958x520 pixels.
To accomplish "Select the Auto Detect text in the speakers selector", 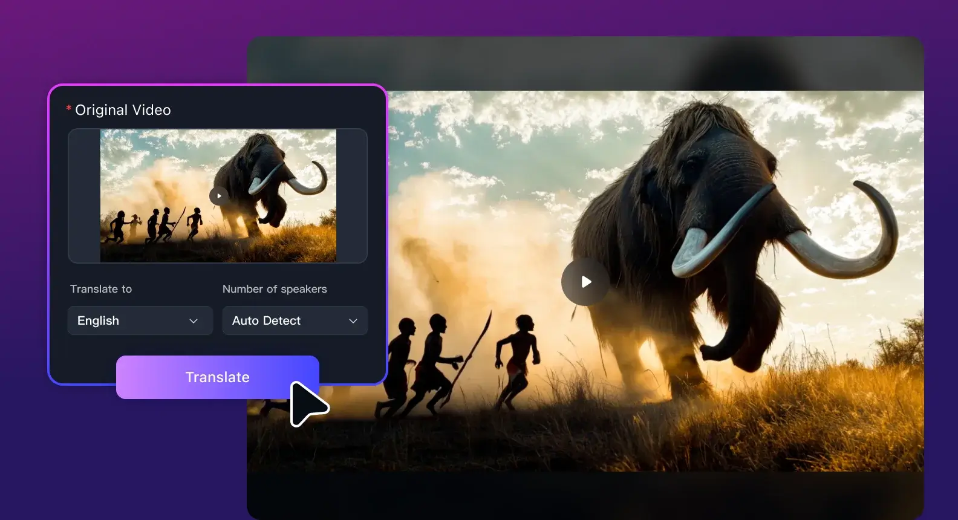I will 266,320.
